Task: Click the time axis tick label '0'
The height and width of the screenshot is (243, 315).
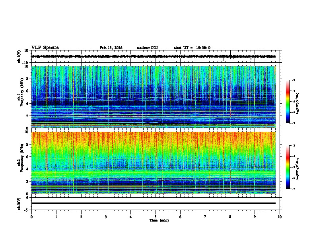Action: tap(31, 217)
